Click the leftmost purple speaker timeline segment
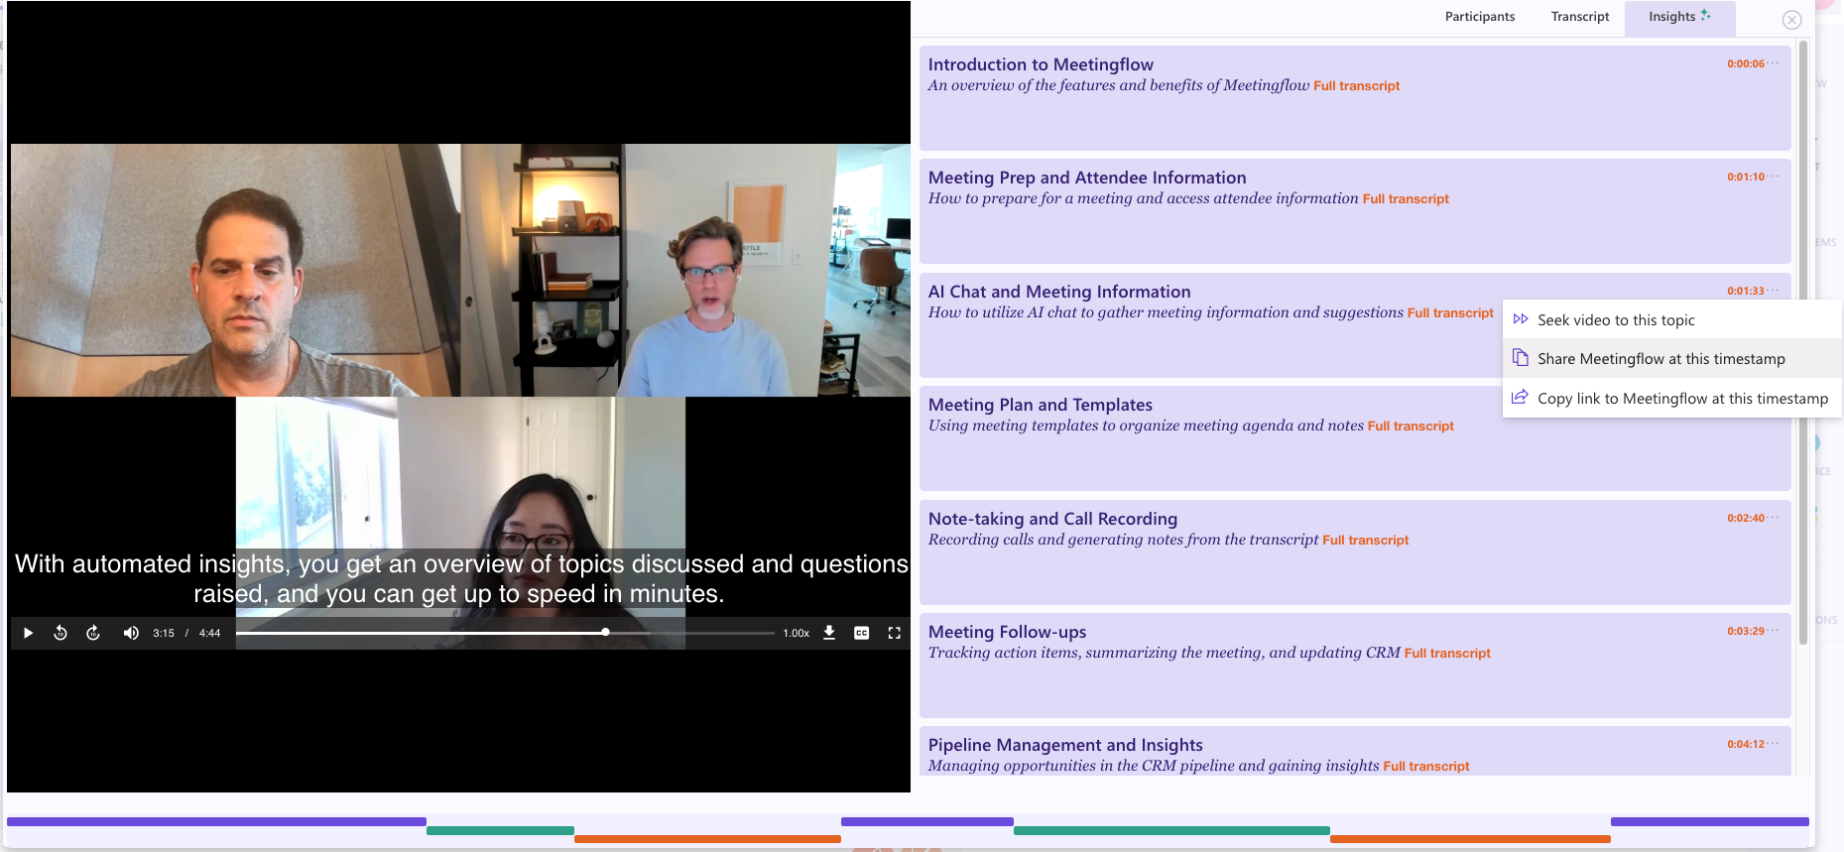The height and width of the screenshot is (852, 1844). tap(216, 821)
